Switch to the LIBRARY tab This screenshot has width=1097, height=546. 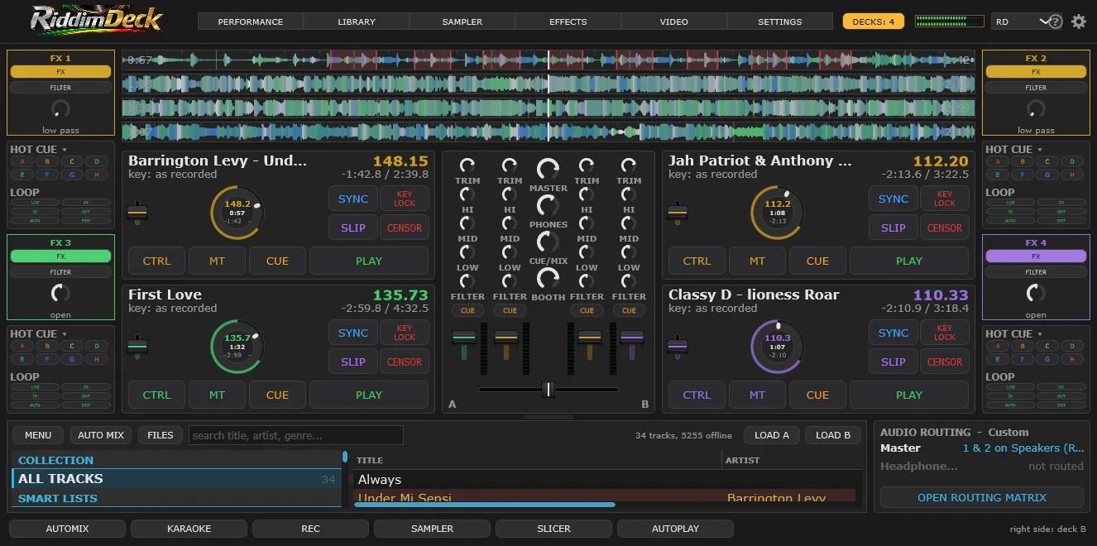(357, 22)
